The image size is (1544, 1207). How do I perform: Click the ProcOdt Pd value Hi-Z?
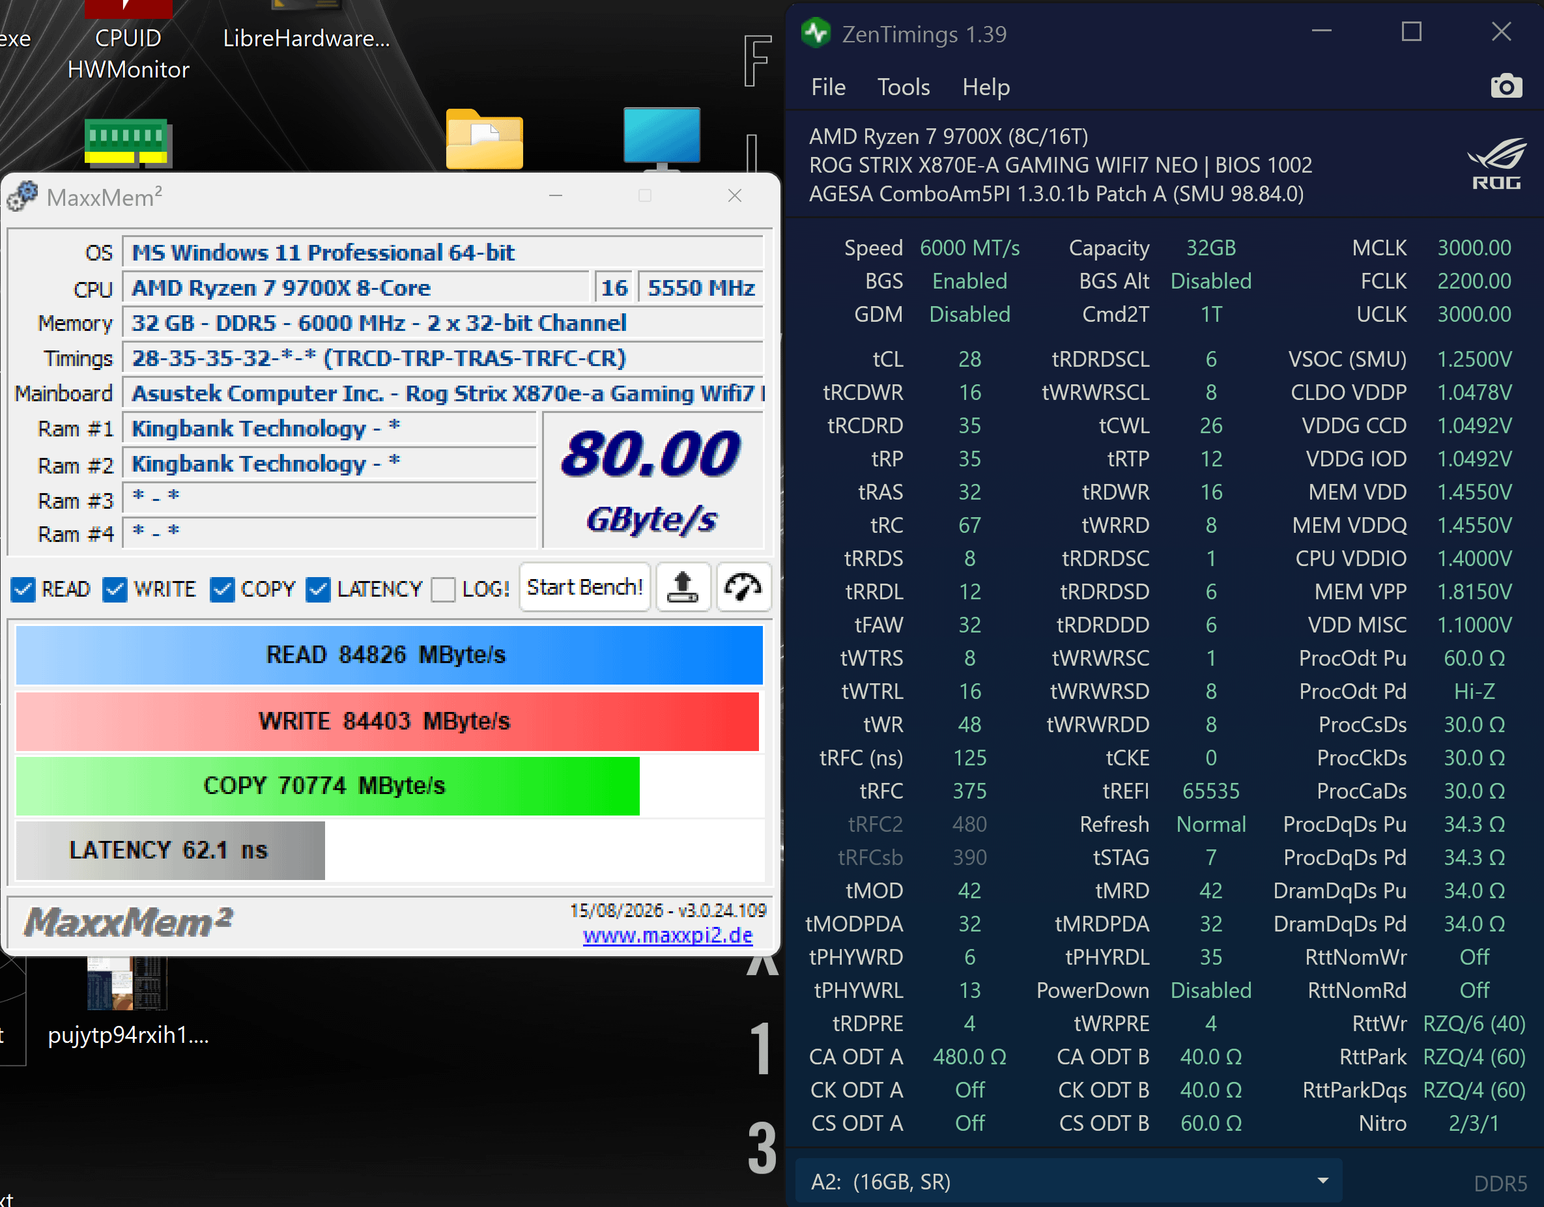pos(1474,691)
